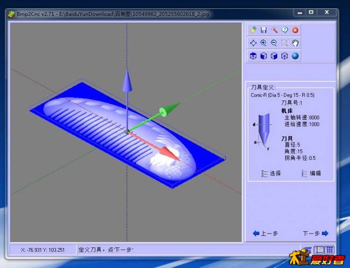Select the fit-to-view crosshair icon

253,43
